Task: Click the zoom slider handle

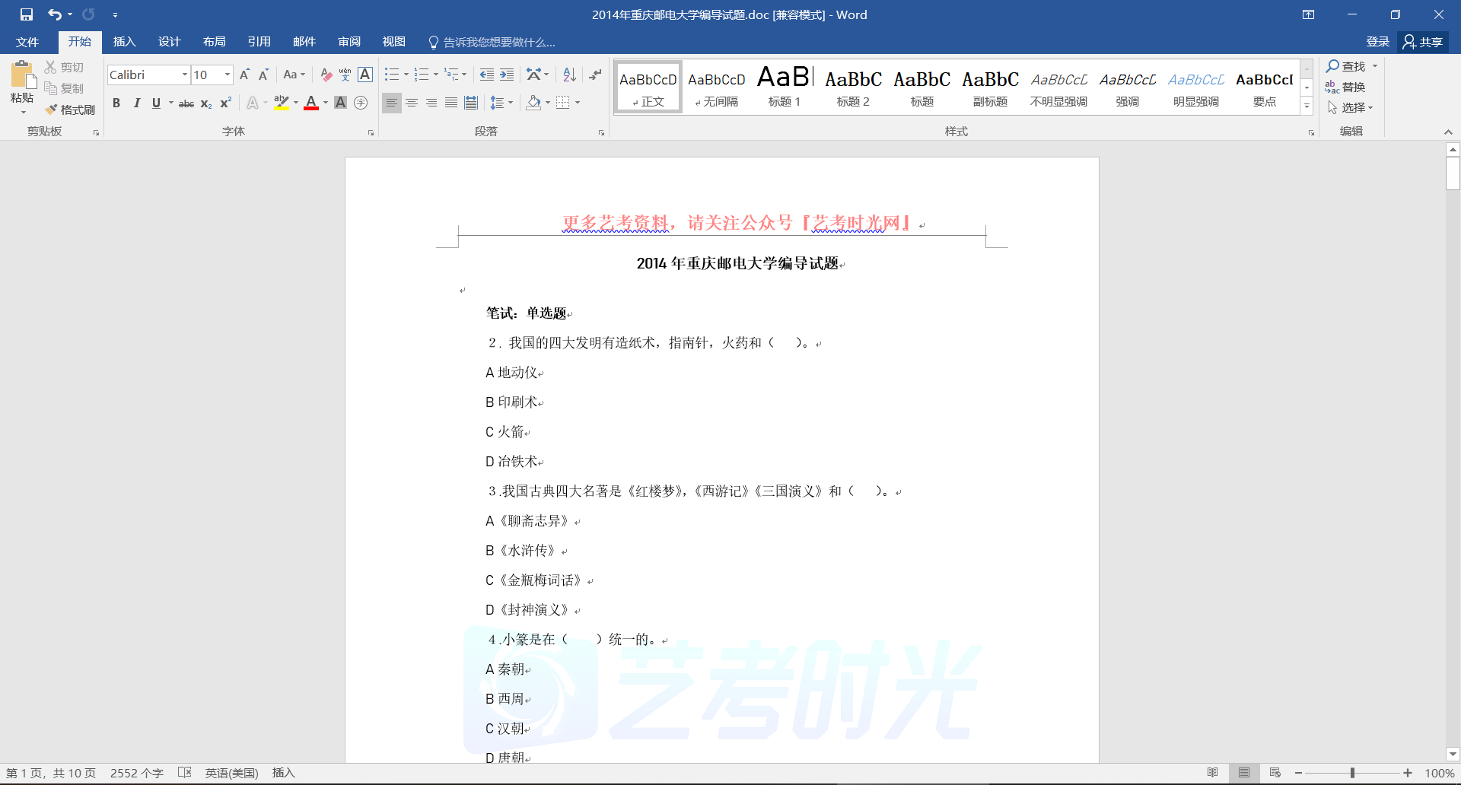Action: [x=1352, y=773]
